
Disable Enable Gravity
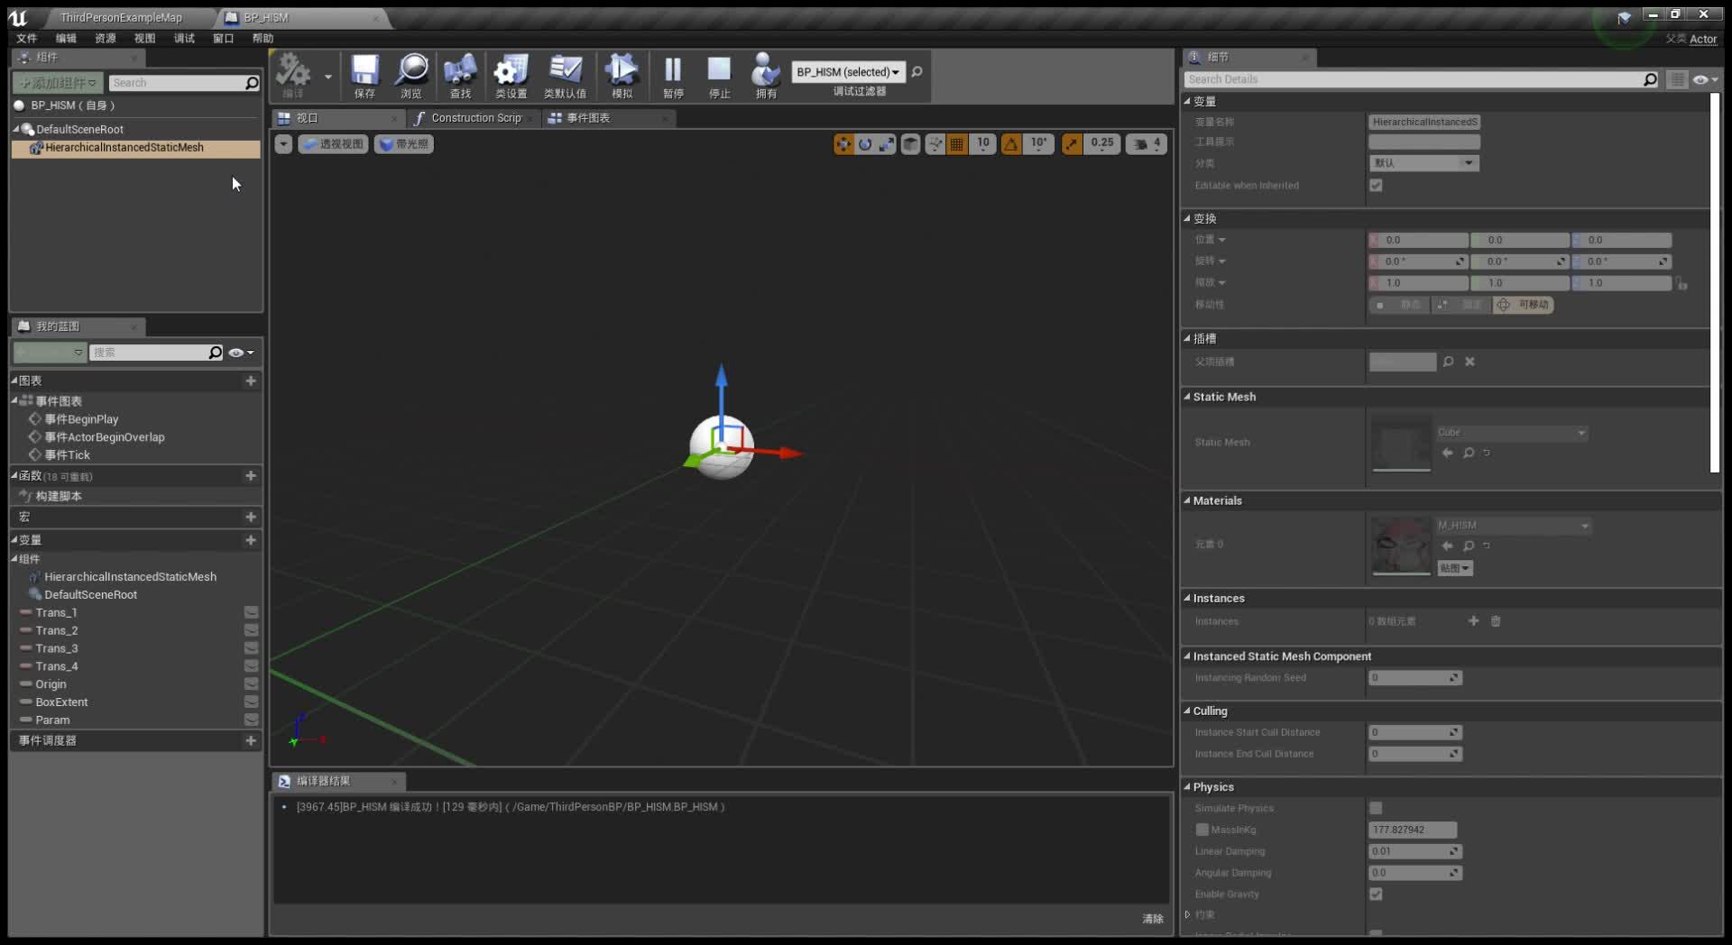tap(1377, 895)
